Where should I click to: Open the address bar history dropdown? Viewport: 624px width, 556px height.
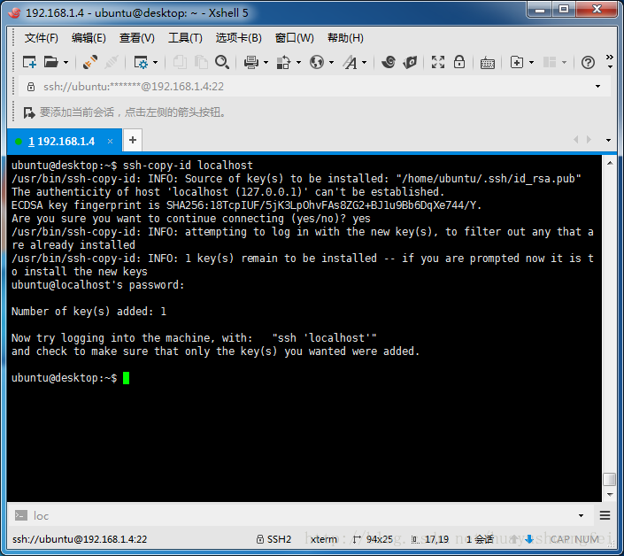tap(597, 87)
